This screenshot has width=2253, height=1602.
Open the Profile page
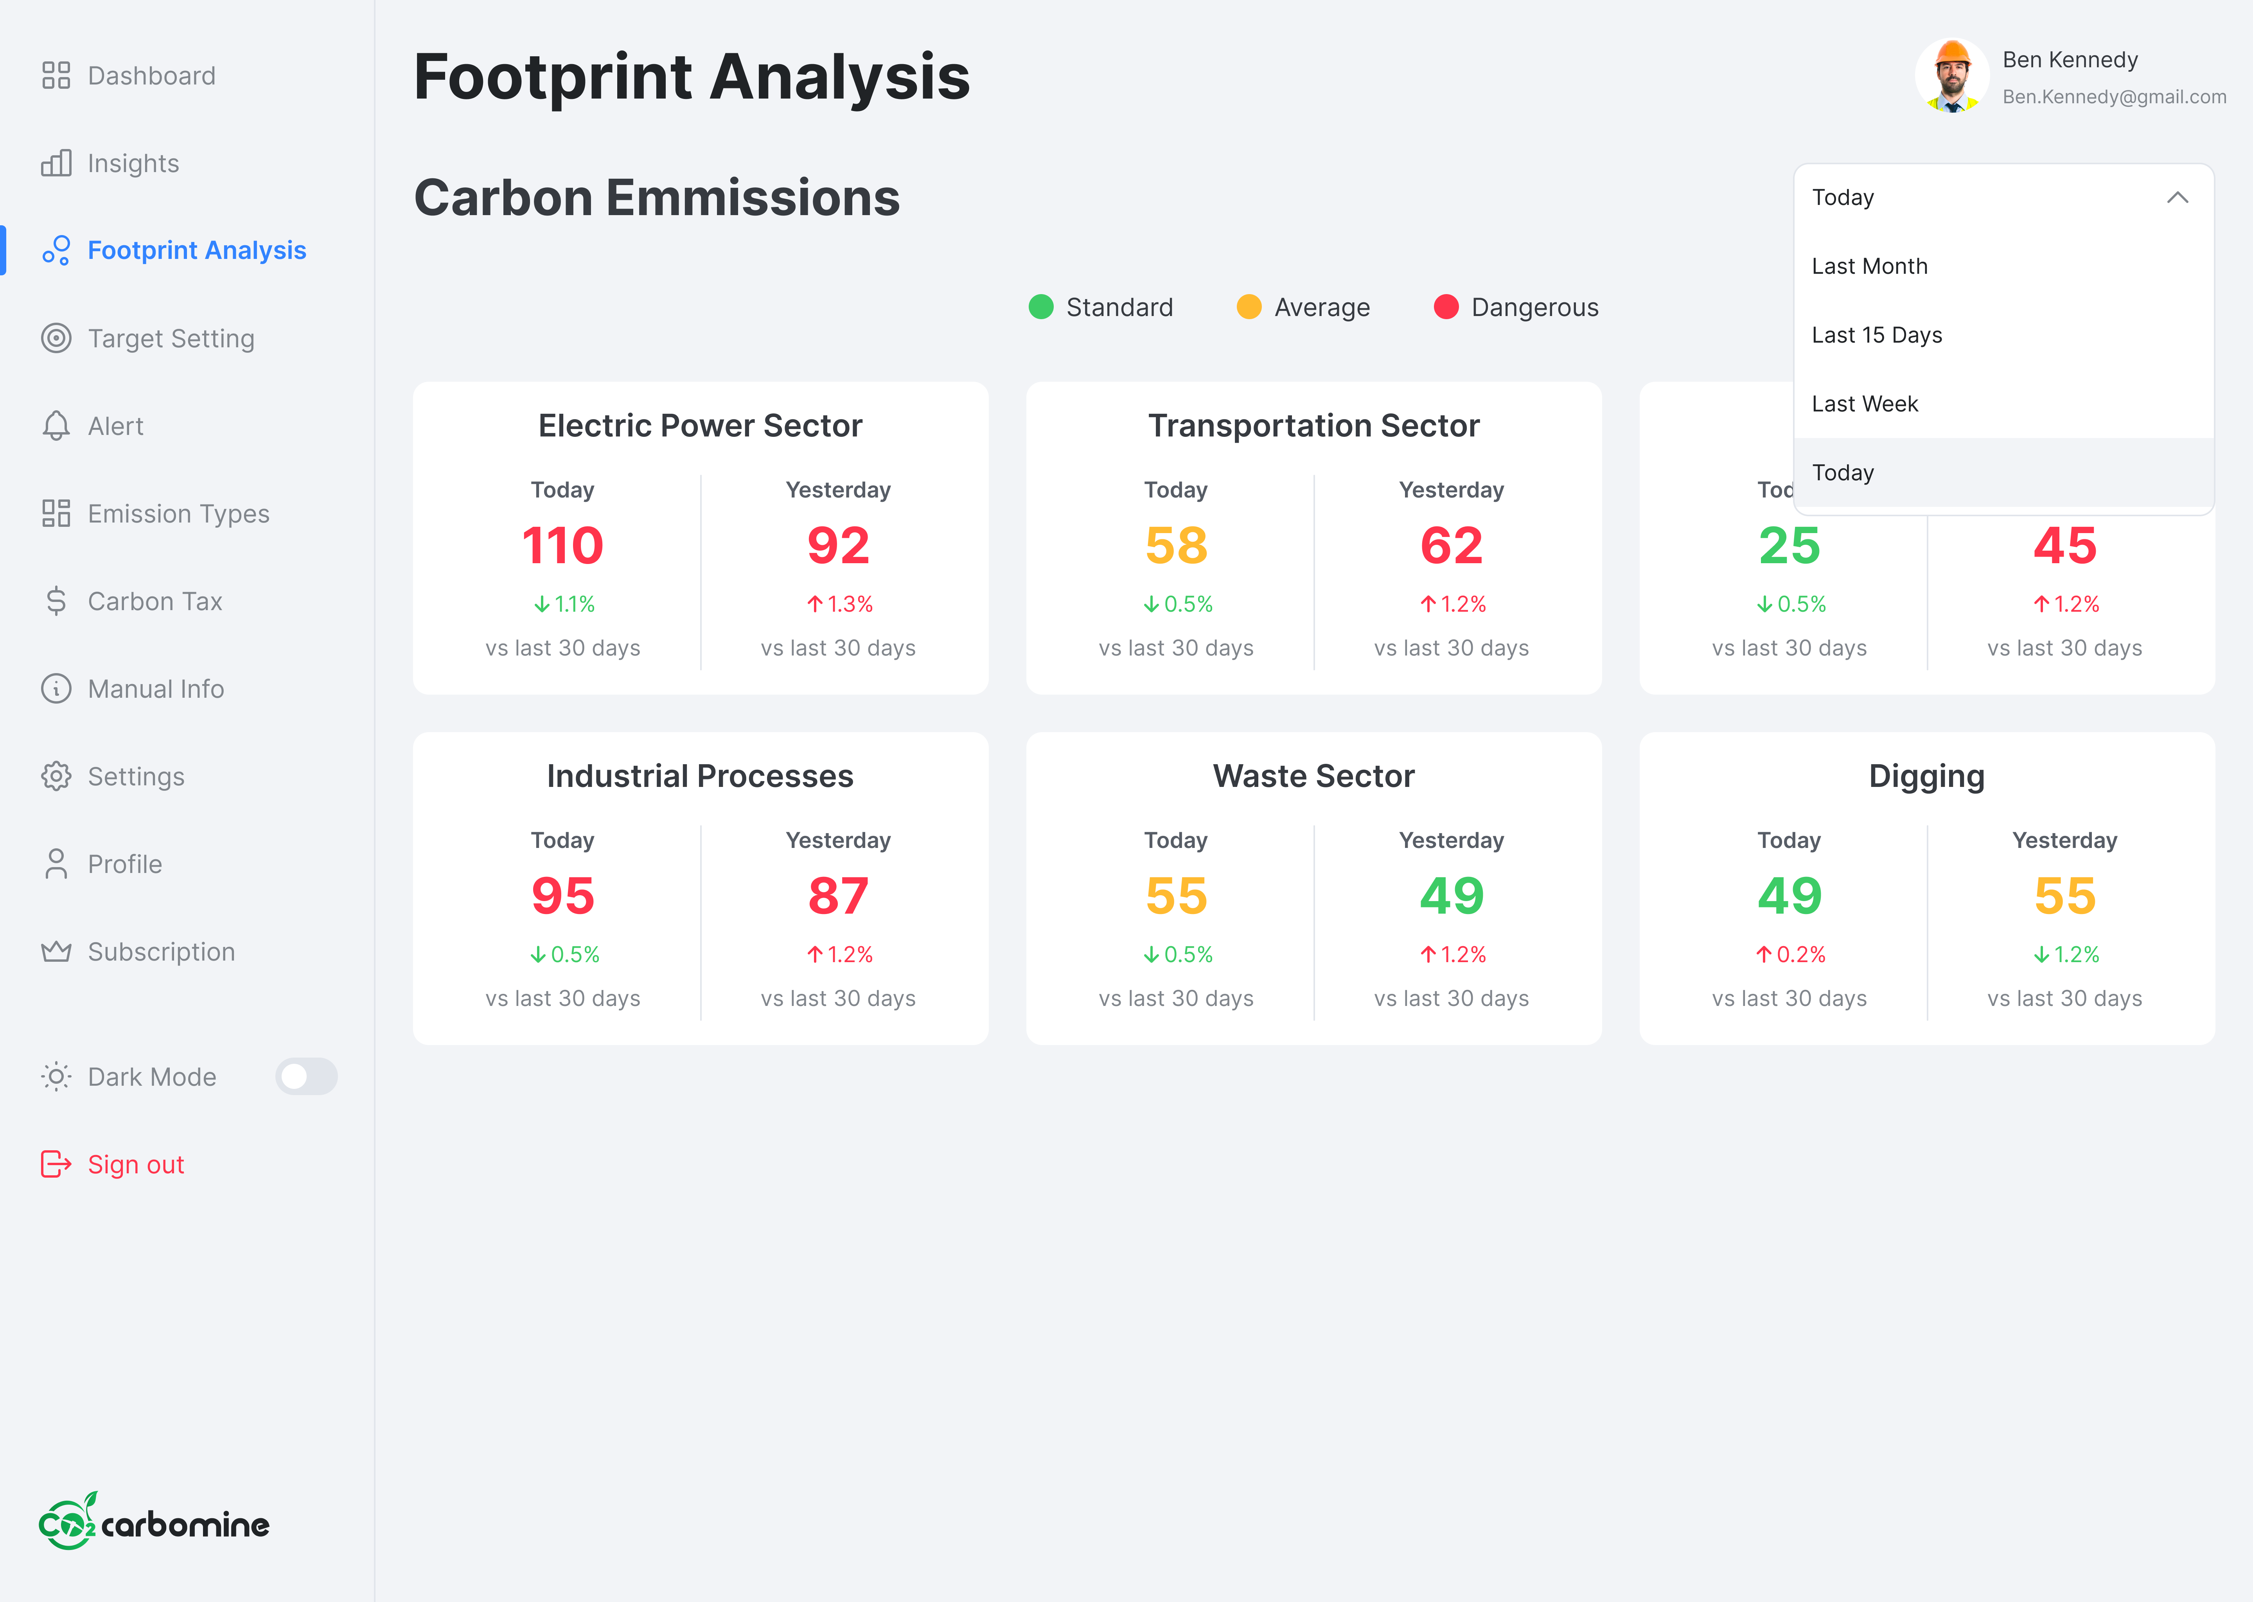click(124, 864)
